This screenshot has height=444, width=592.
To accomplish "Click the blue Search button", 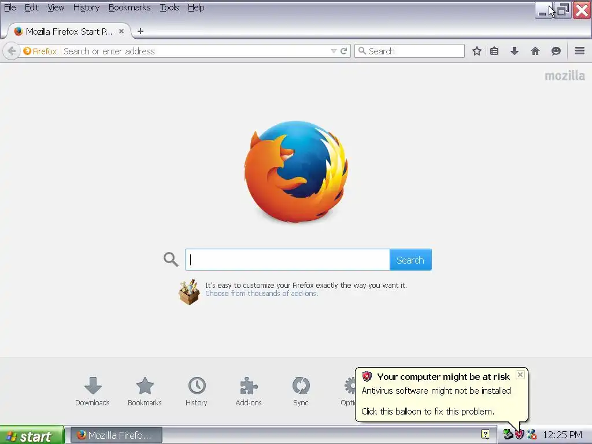I will click(410, 260).
